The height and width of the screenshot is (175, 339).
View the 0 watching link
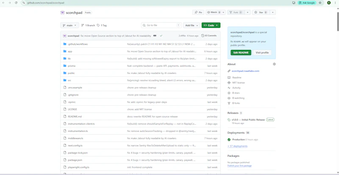point(238,98)
